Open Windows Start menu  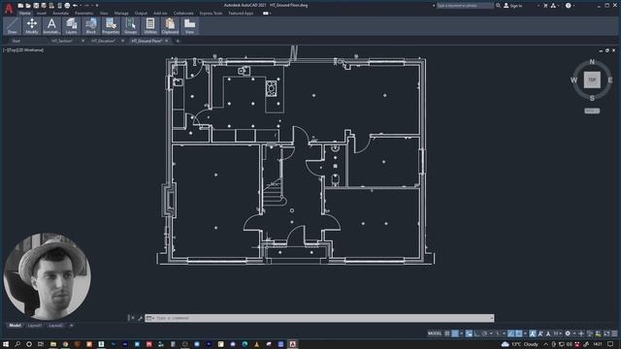coord(6,344)
